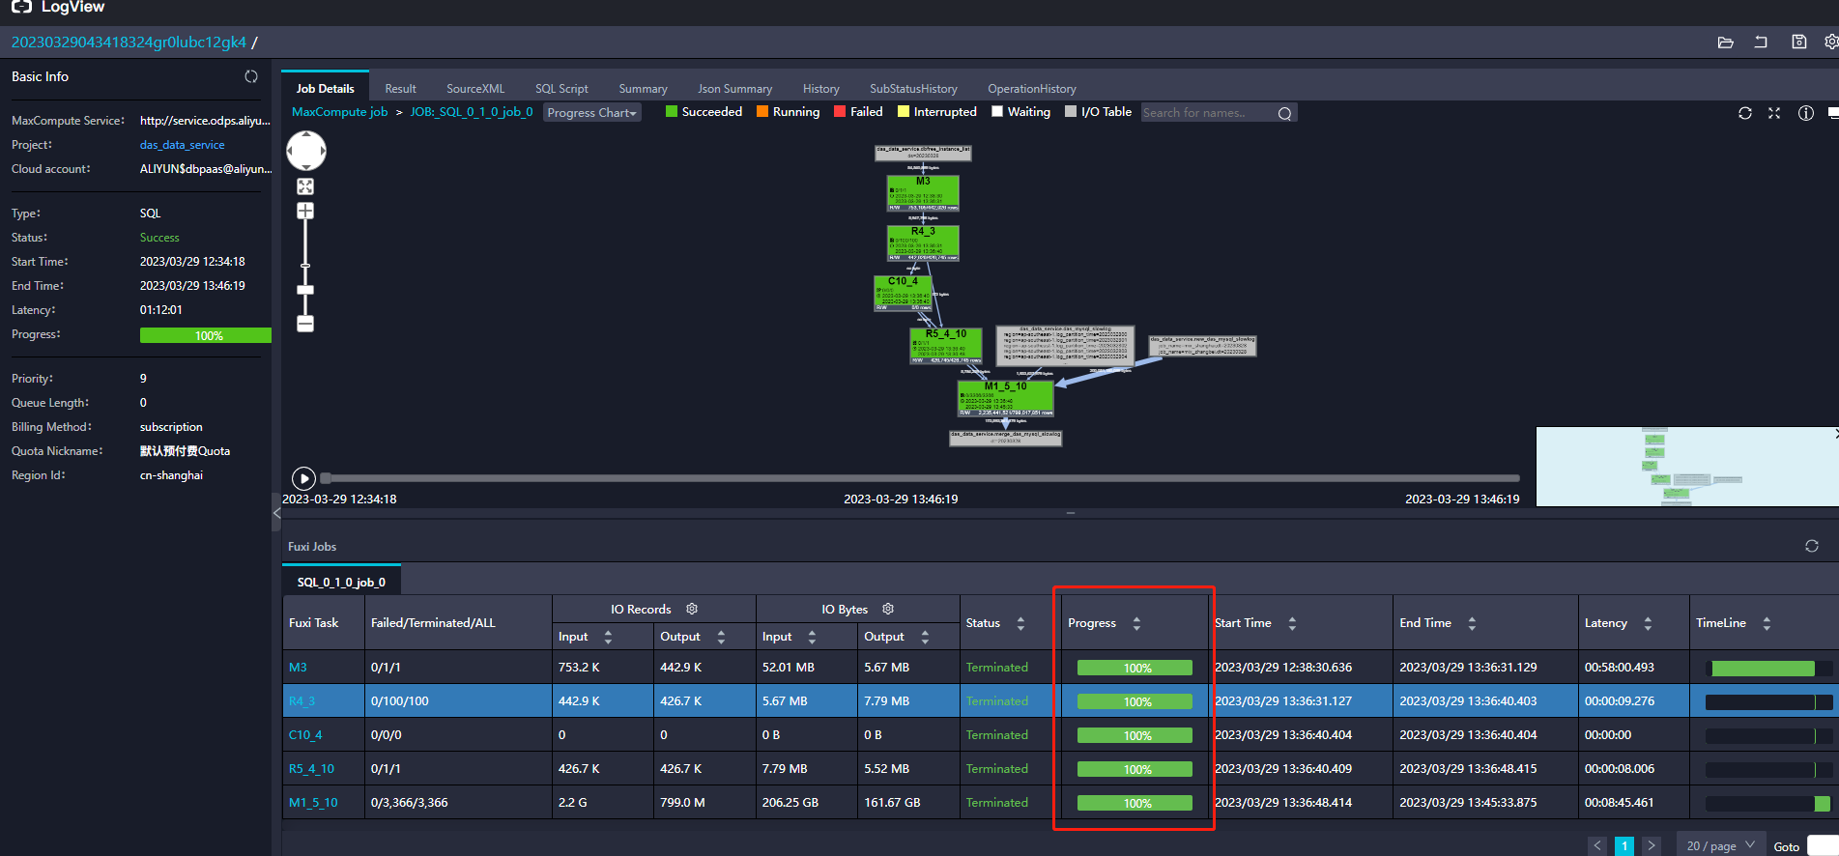1839x856 pixels.
Task: Open the OperationHistory tab
Action: pos(1031,89)
